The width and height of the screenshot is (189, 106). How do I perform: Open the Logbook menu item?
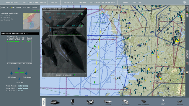[x=68, y=2]
